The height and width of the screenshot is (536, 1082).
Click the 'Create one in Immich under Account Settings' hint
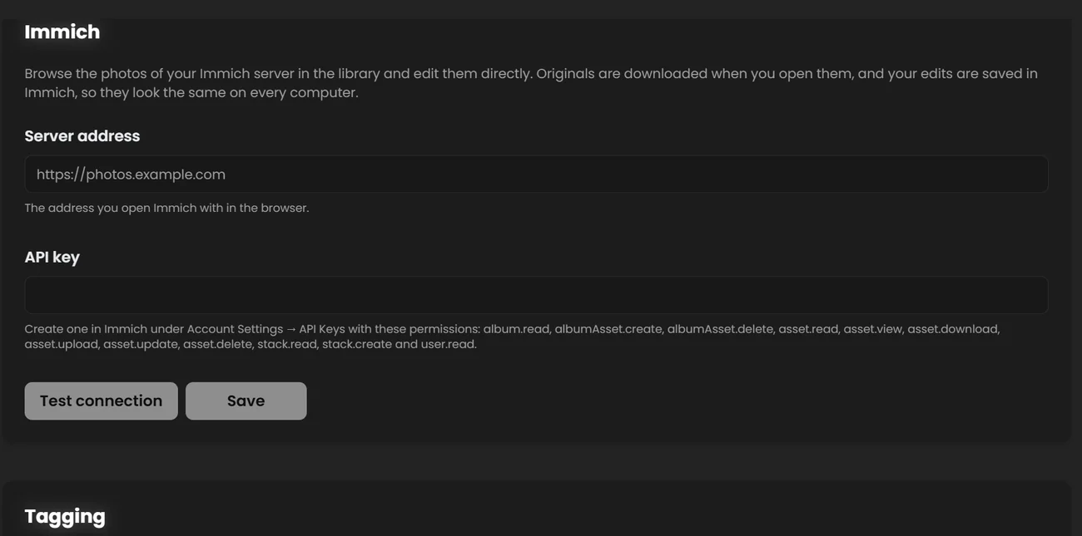point(512,337)
